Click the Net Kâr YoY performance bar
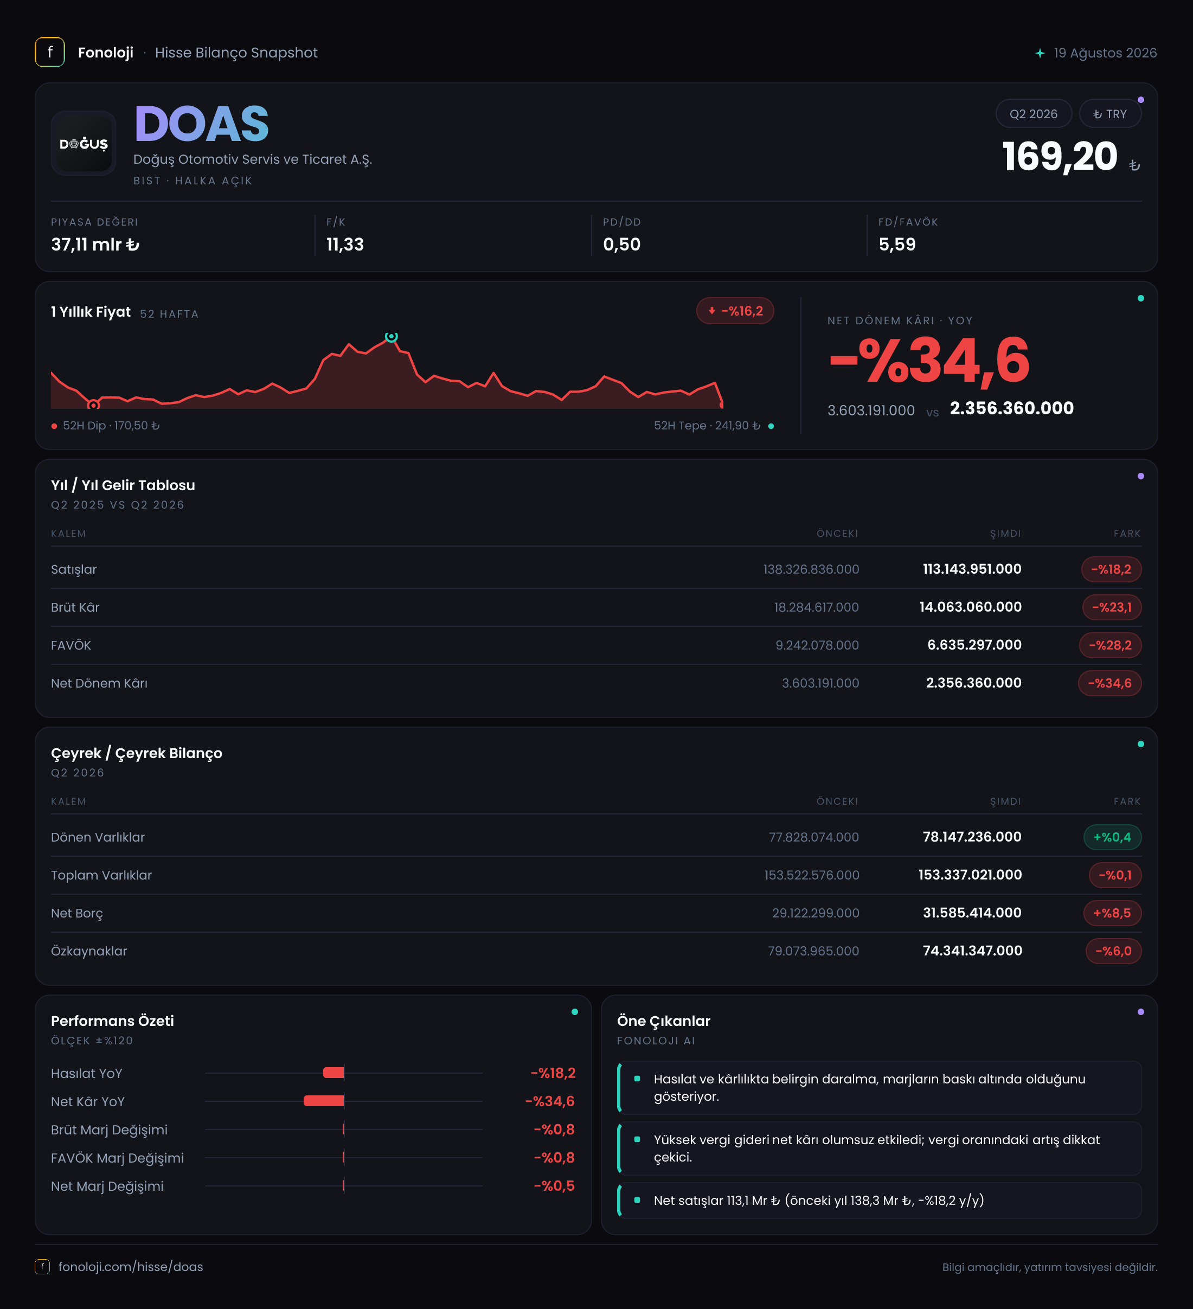1193x1309 pixels. 324,1101
